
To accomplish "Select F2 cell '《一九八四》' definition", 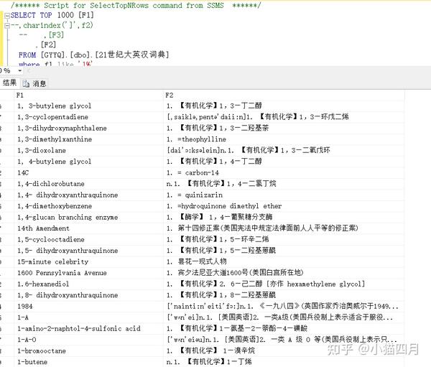I will coord(284,306).
